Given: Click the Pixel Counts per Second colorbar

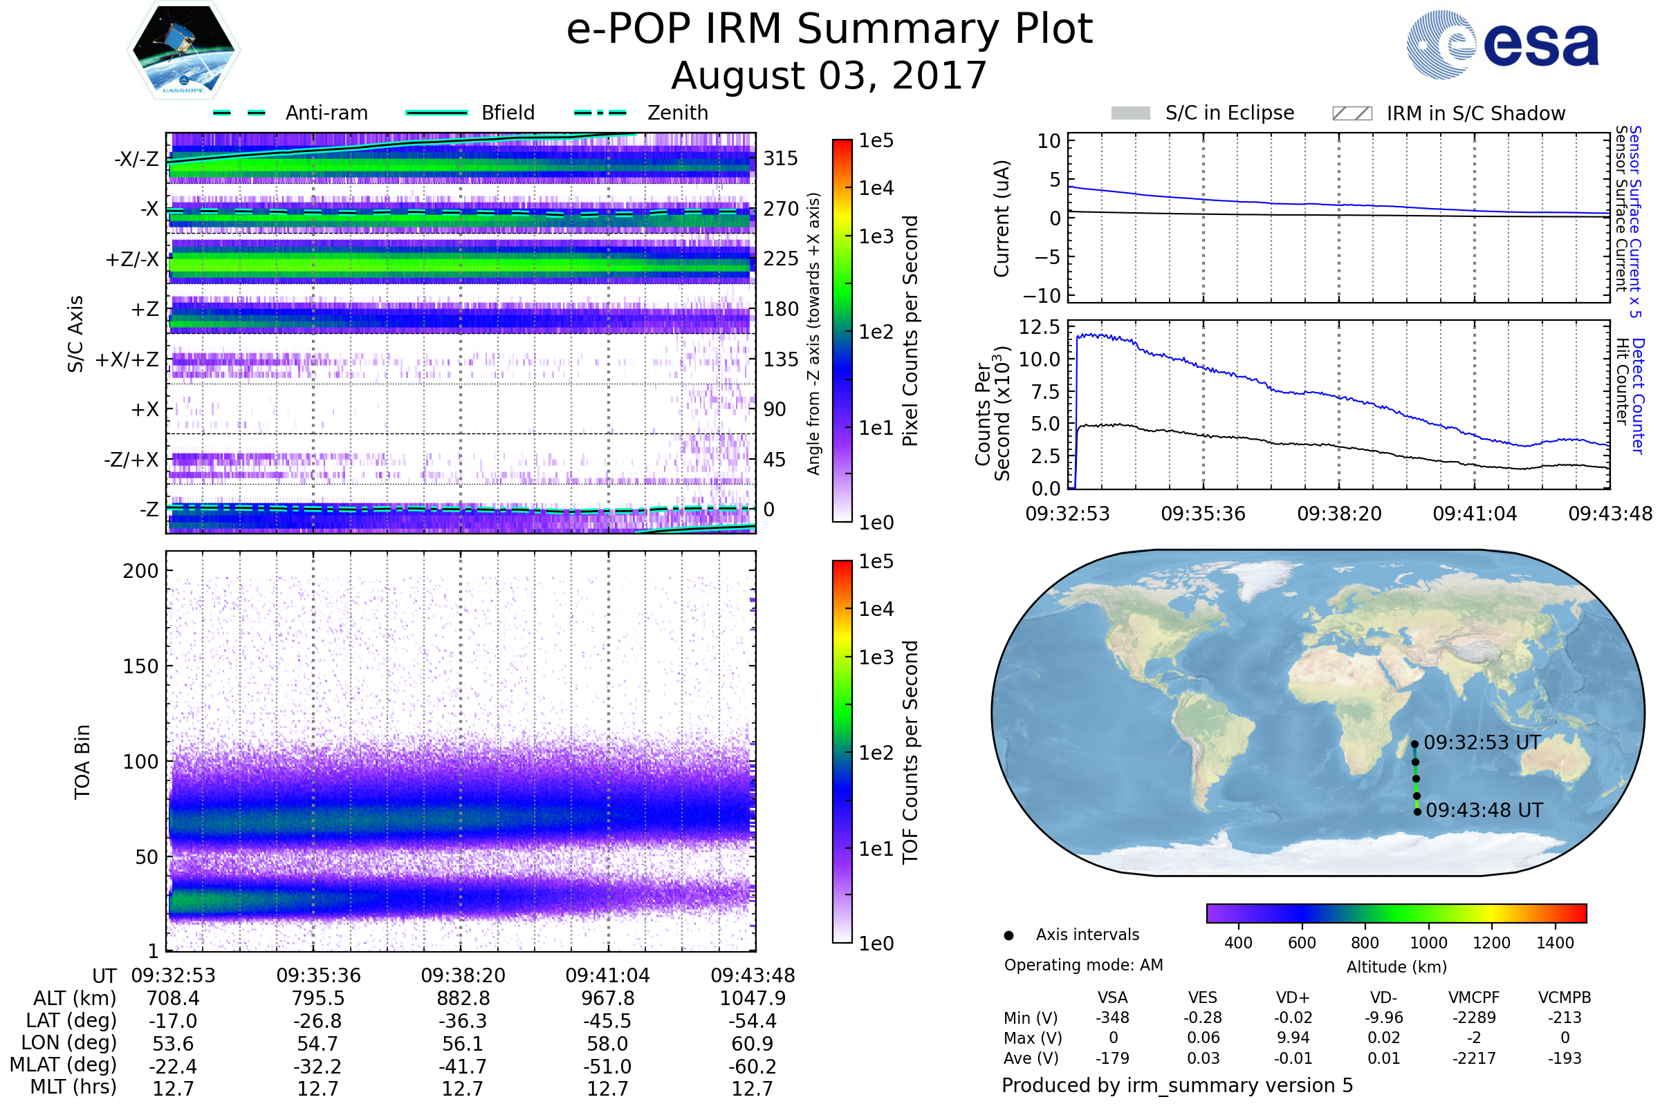Looking at the screenshot, I should [842, 331].
